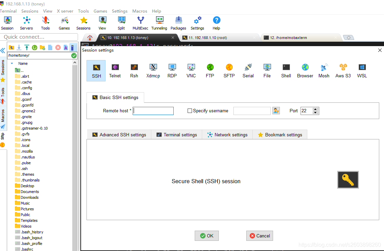Select the Telnet session type
Viewport: 384px width, 251px height.
click(115, 71)
